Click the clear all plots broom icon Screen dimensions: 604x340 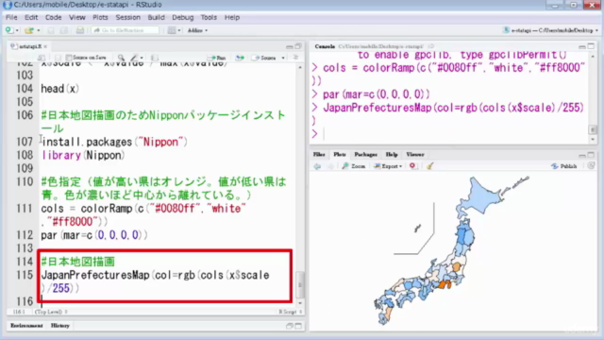[430, 166]
